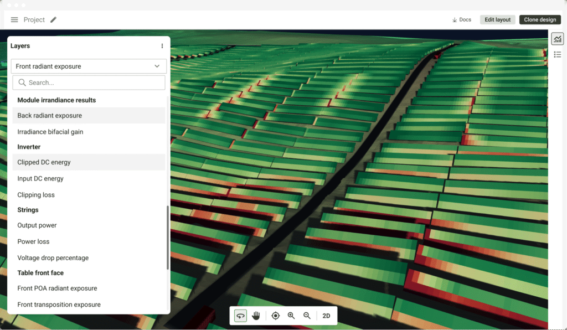Click the pencil icon to rename Project
This screenshot has width=567, height=330.
click(x=53, y=20)
